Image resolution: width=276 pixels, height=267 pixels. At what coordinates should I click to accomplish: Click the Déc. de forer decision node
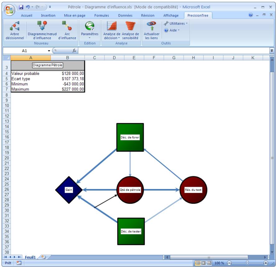(x=130, y=137)
